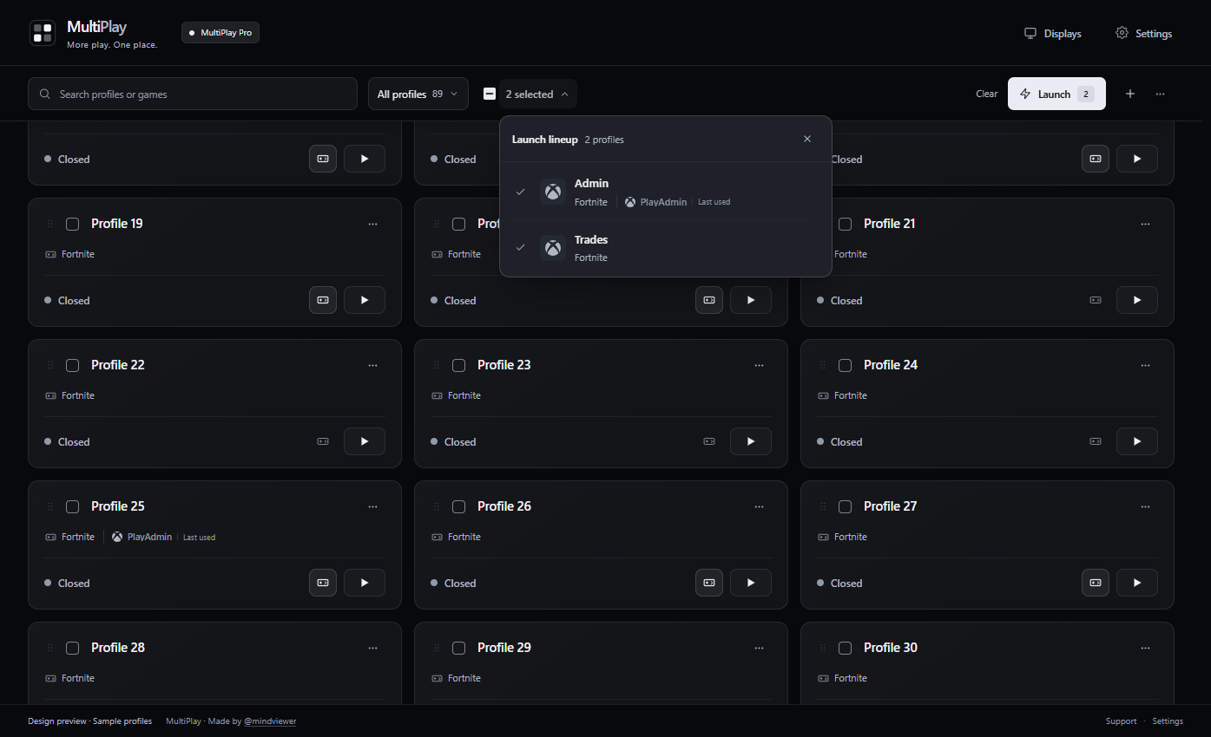Screen dimensions: 1211x737
Task: Open the All profiles filter dropdown
Action: [418, 94]
